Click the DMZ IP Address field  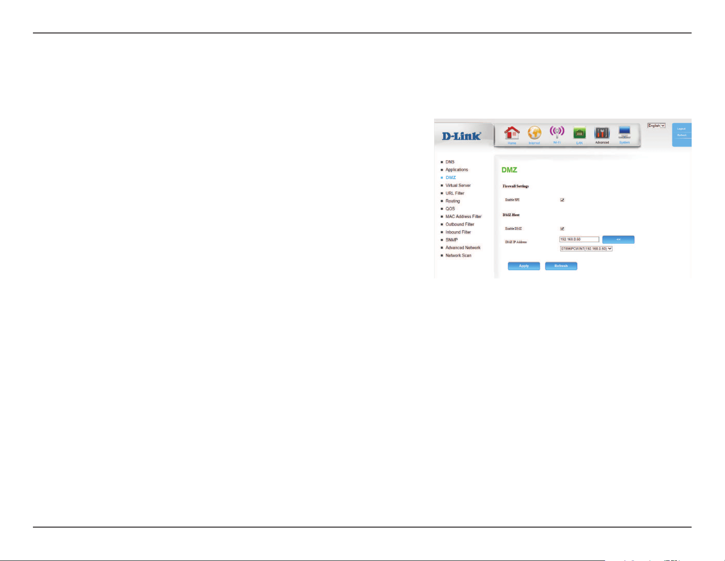click(579, 240)
